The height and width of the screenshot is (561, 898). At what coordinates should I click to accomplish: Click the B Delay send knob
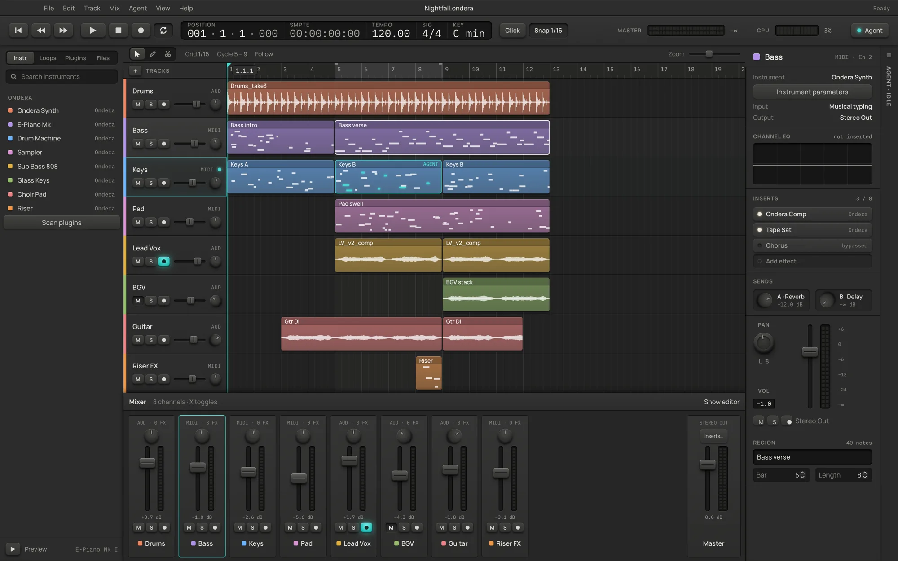click(827, 300)
